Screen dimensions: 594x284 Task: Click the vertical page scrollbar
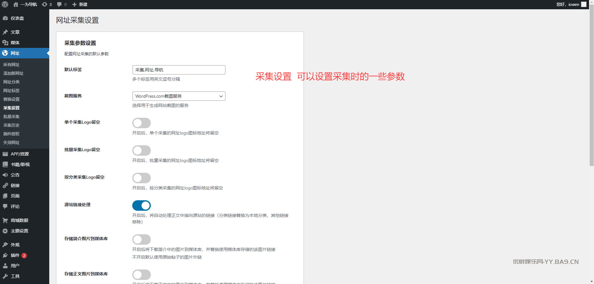592,93
